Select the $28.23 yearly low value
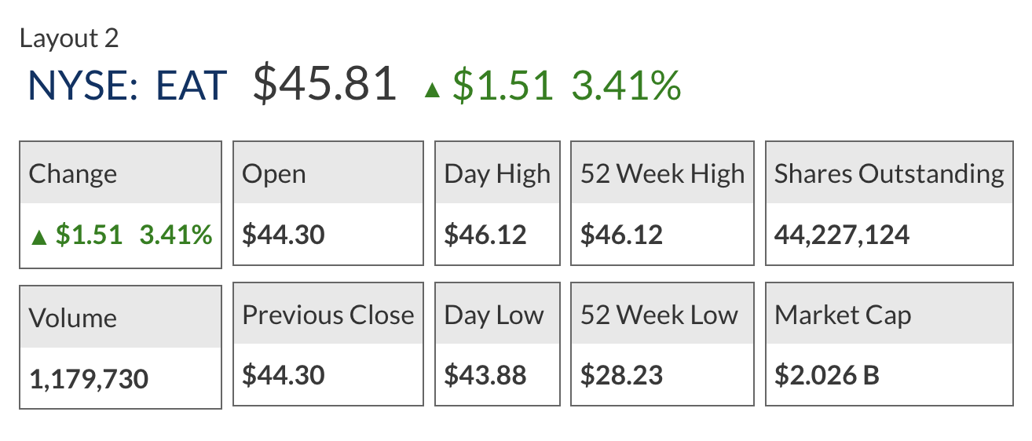This screenshot has width=1032, height=441. click(621, 375)
